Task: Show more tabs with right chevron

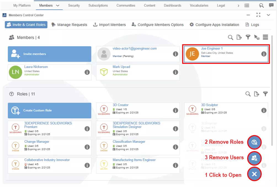Action: [238, 6]
